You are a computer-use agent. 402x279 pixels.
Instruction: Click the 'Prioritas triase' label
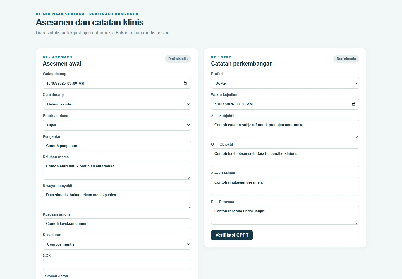pyautogui.click(x=55, y=116)
